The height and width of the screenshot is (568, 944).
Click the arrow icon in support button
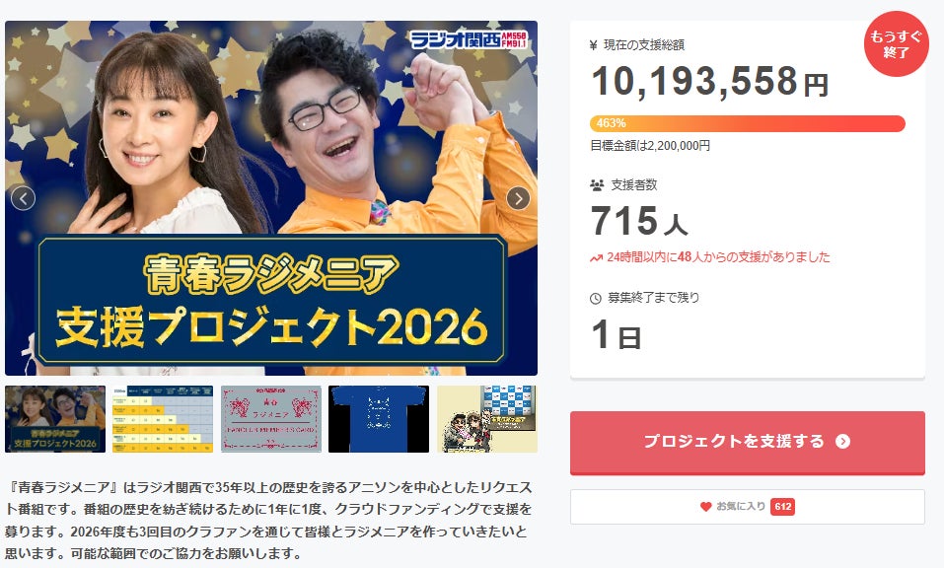(842, 441)
